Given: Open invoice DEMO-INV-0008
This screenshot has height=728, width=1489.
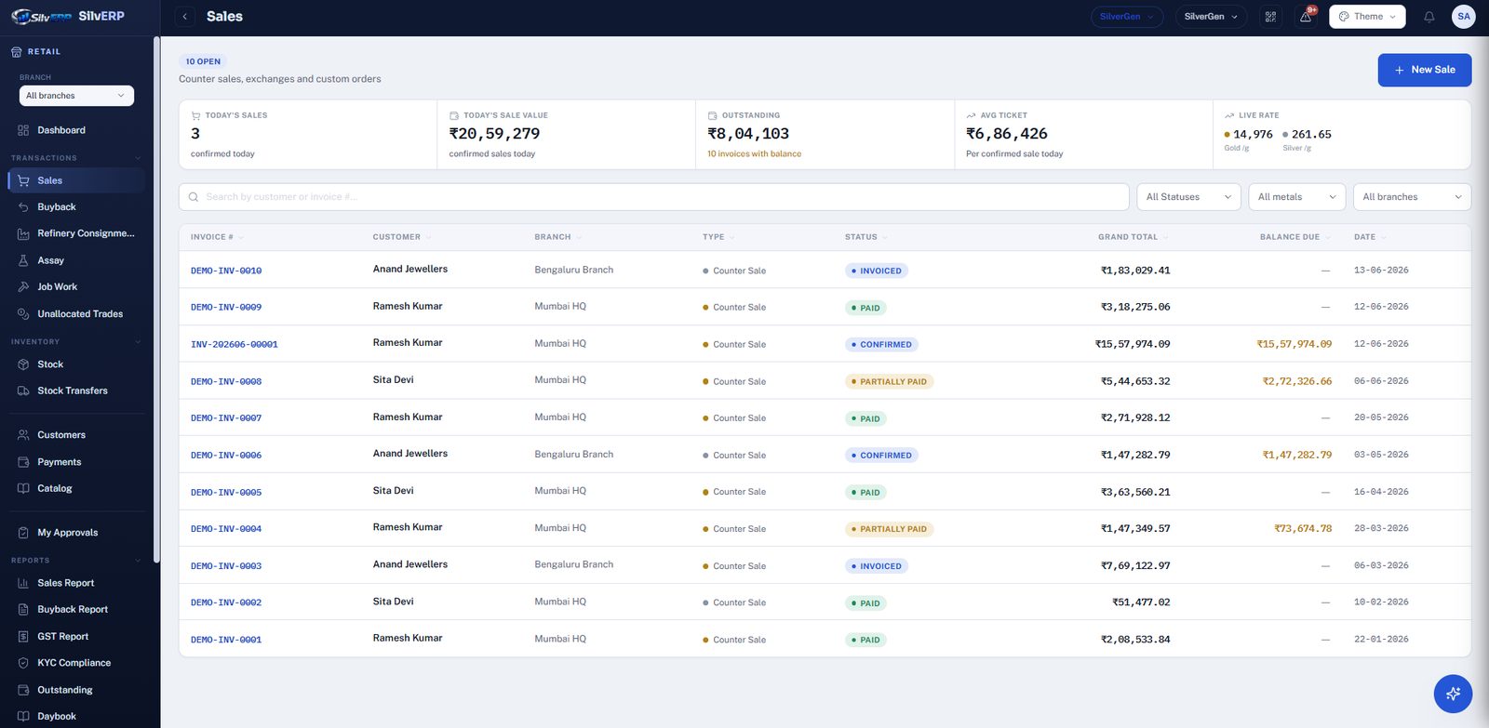Looking at the screenshot, I should click(226, 381).
